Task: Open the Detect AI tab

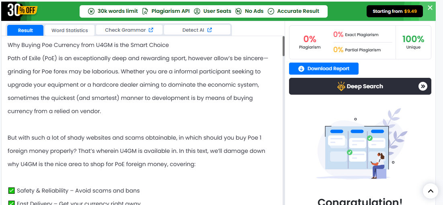Action: [197, 30]
